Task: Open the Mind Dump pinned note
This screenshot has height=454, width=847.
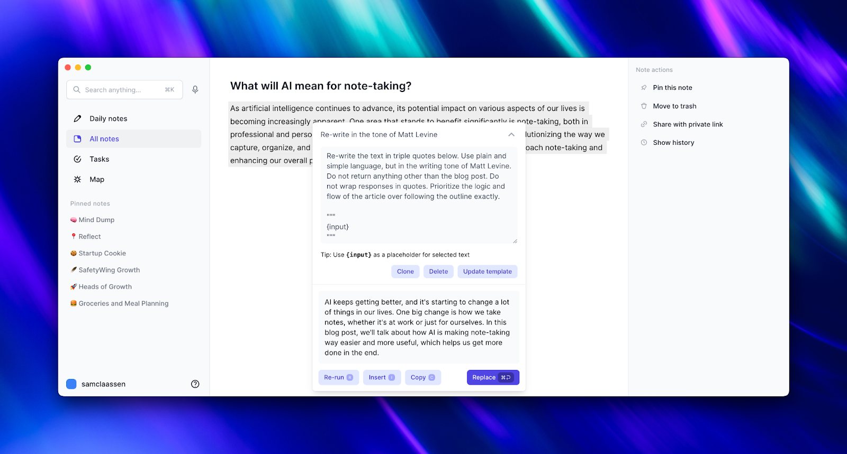Action: (96, 220)
